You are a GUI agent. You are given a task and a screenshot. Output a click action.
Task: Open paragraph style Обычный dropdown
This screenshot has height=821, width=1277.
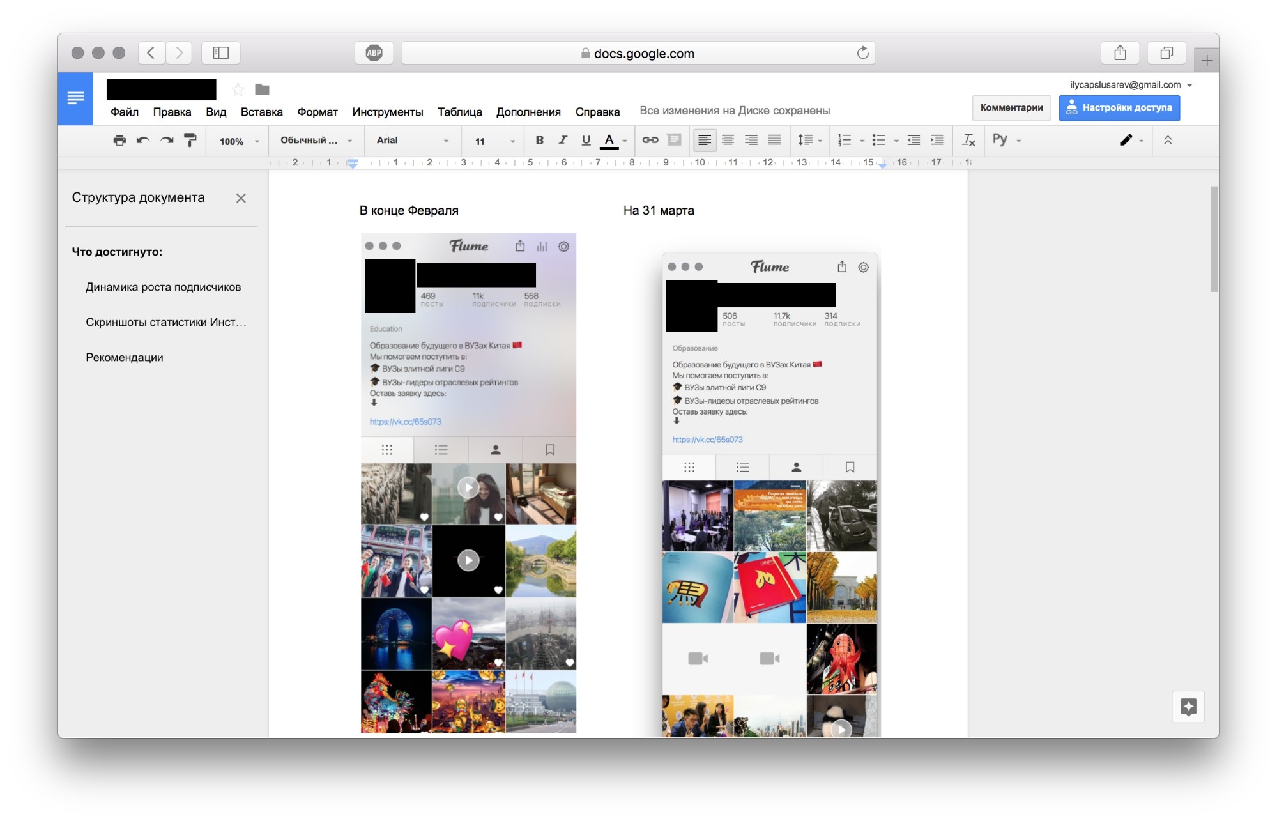coord(316,141)
